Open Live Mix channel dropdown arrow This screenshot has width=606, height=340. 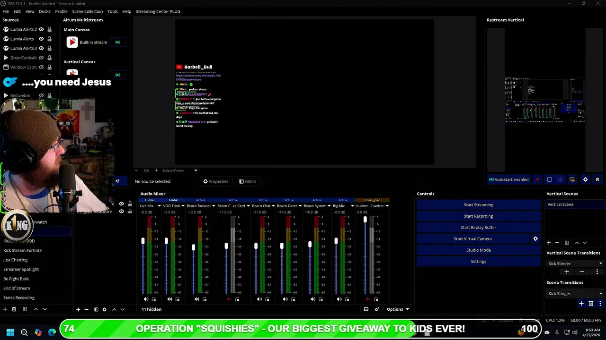tap(159, 206)
